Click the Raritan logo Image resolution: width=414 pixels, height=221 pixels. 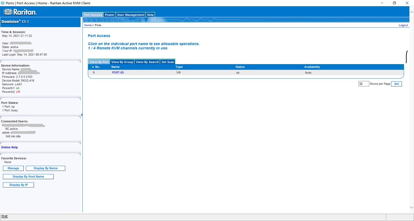coord(20,12)
